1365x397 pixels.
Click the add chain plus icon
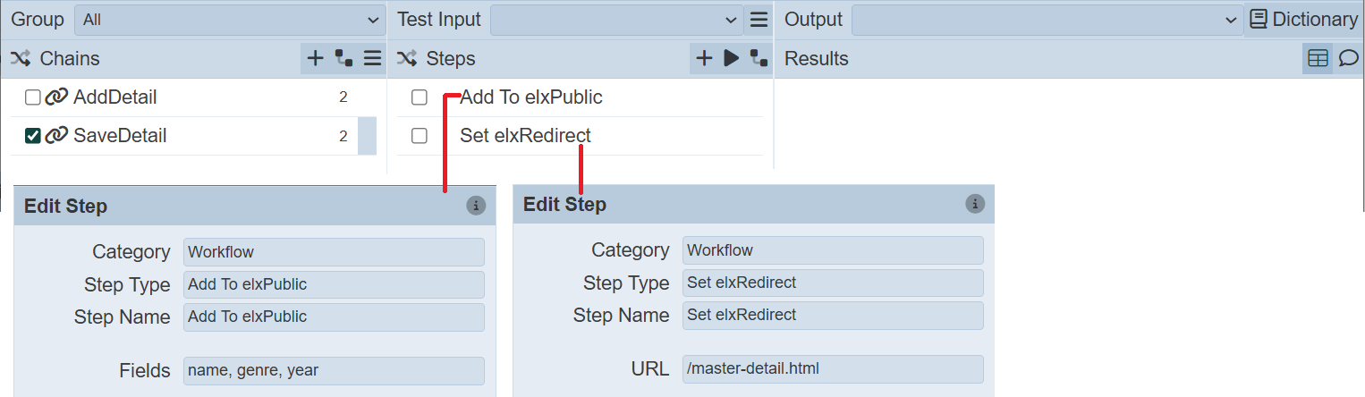[315, 59]
